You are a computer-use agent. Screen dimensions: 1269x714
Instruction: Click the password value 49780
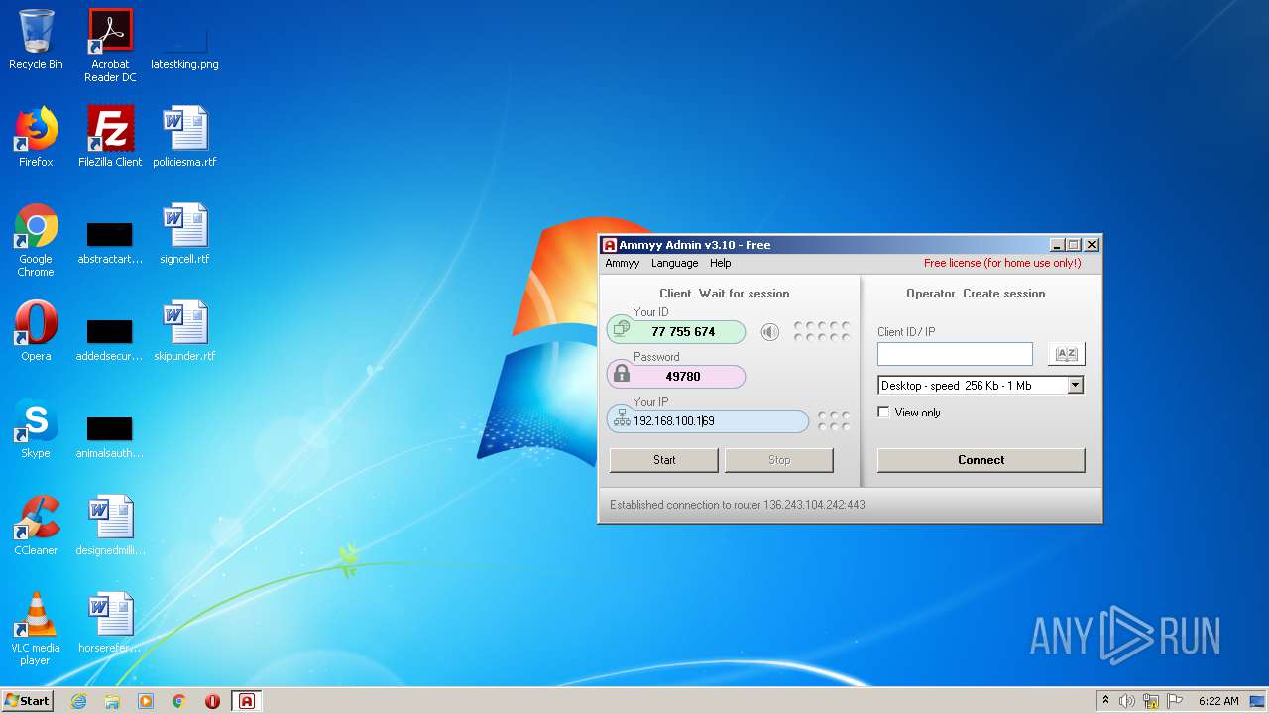pyautogui.click(x=683, y=377)
